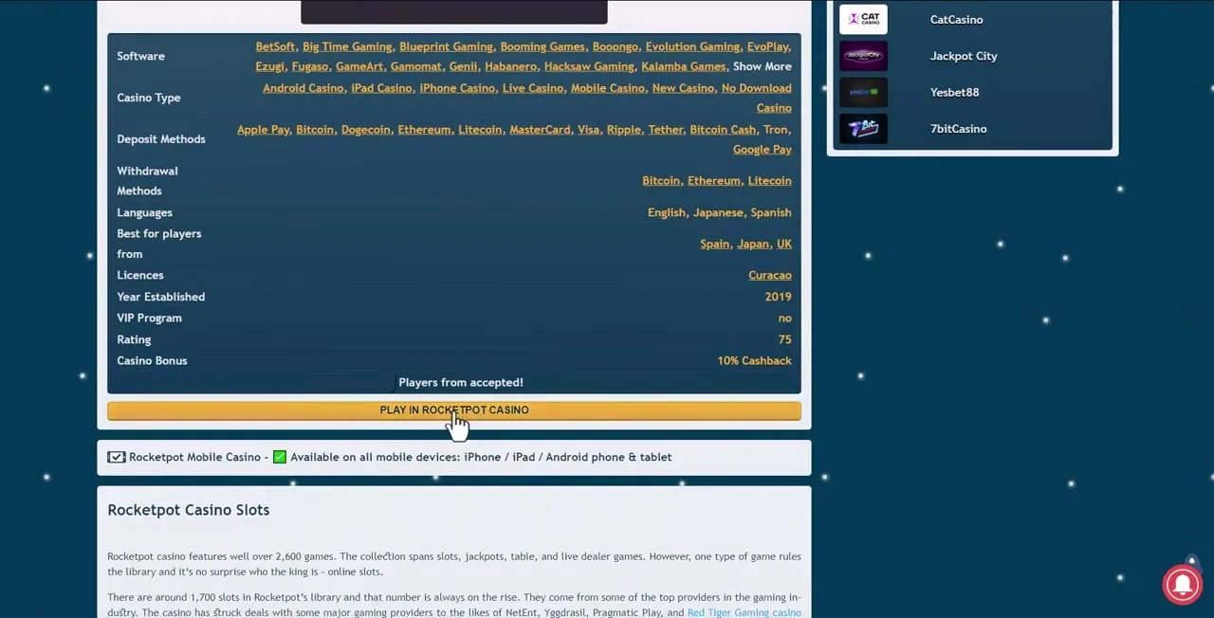The width and height of the screenshot is (1214, 618).
Task: Open the Yesbet88 name link
Action: coord(954,93)
